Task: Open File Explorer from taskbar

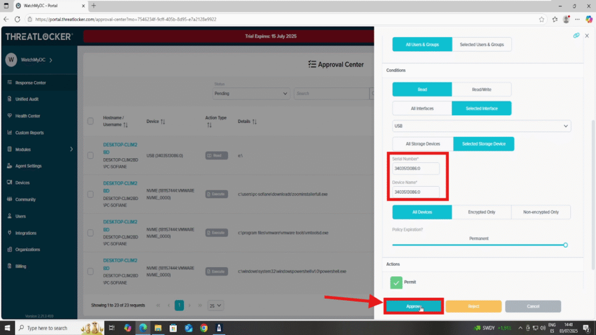Action: 158,328
